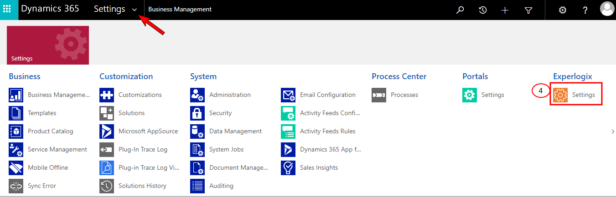
Task: Click the Document Management icon
Action: 197,168
